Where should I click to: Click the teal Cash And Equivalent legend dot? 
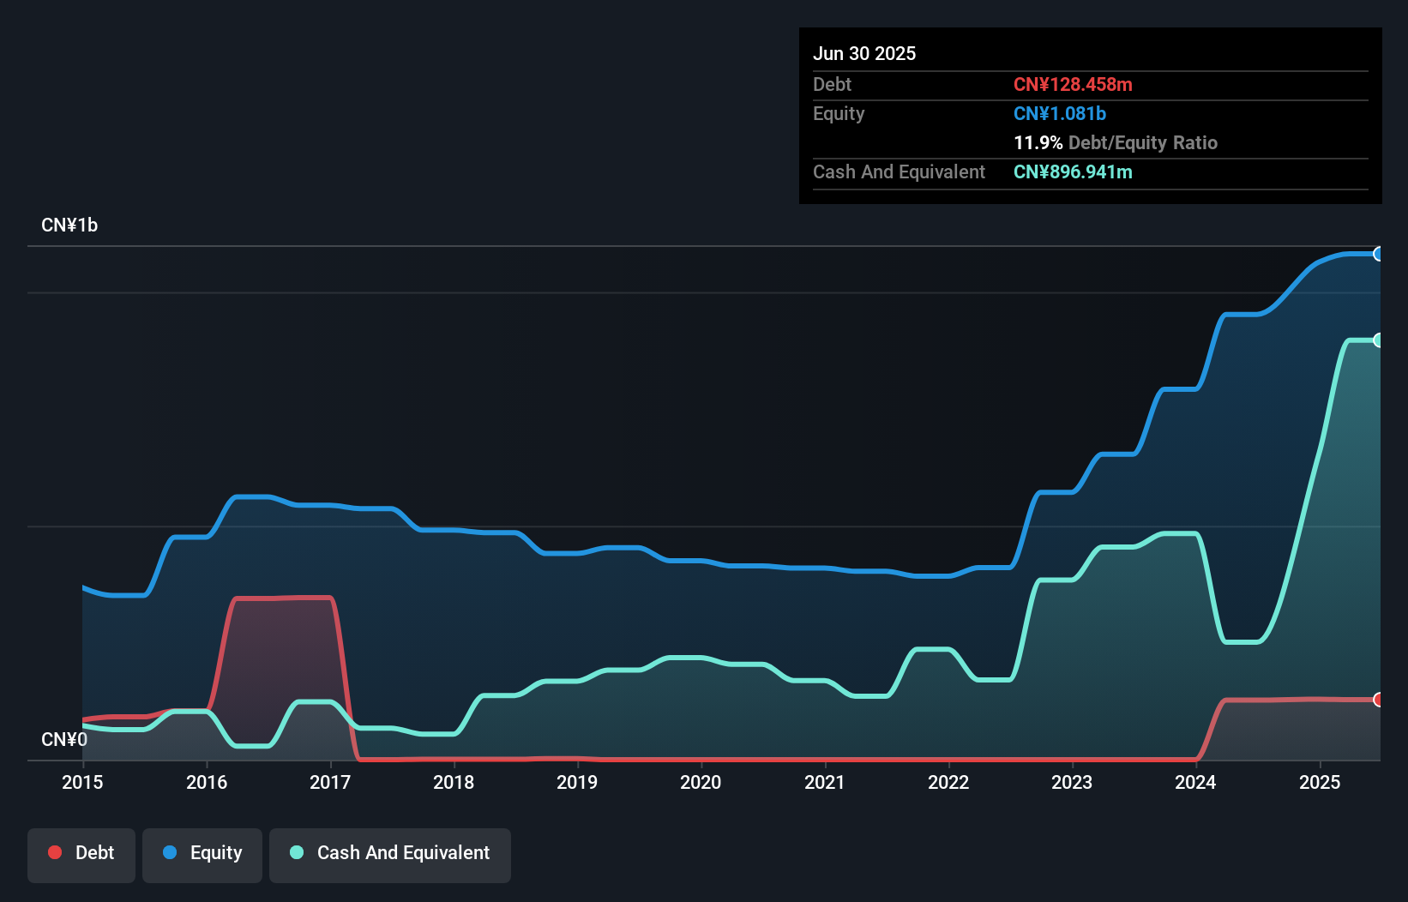pos(296,852)
